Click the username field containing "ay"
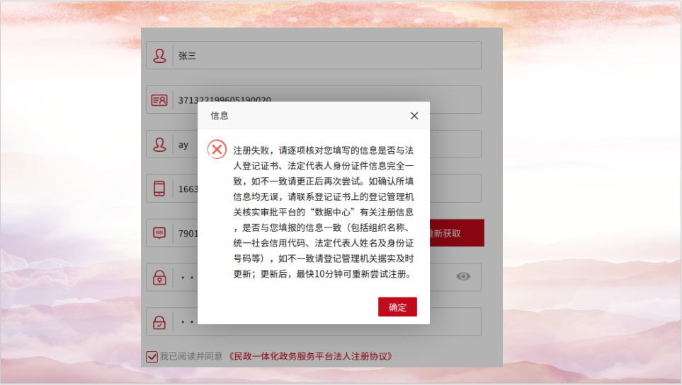Viewport: 682px width, 385px height. click(187, 144)
